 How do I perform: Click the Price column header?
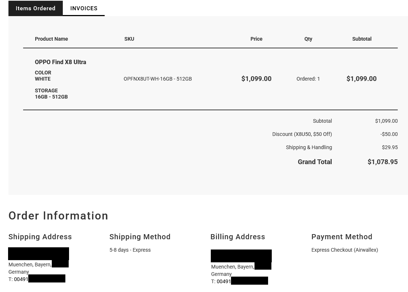[256, 39]
